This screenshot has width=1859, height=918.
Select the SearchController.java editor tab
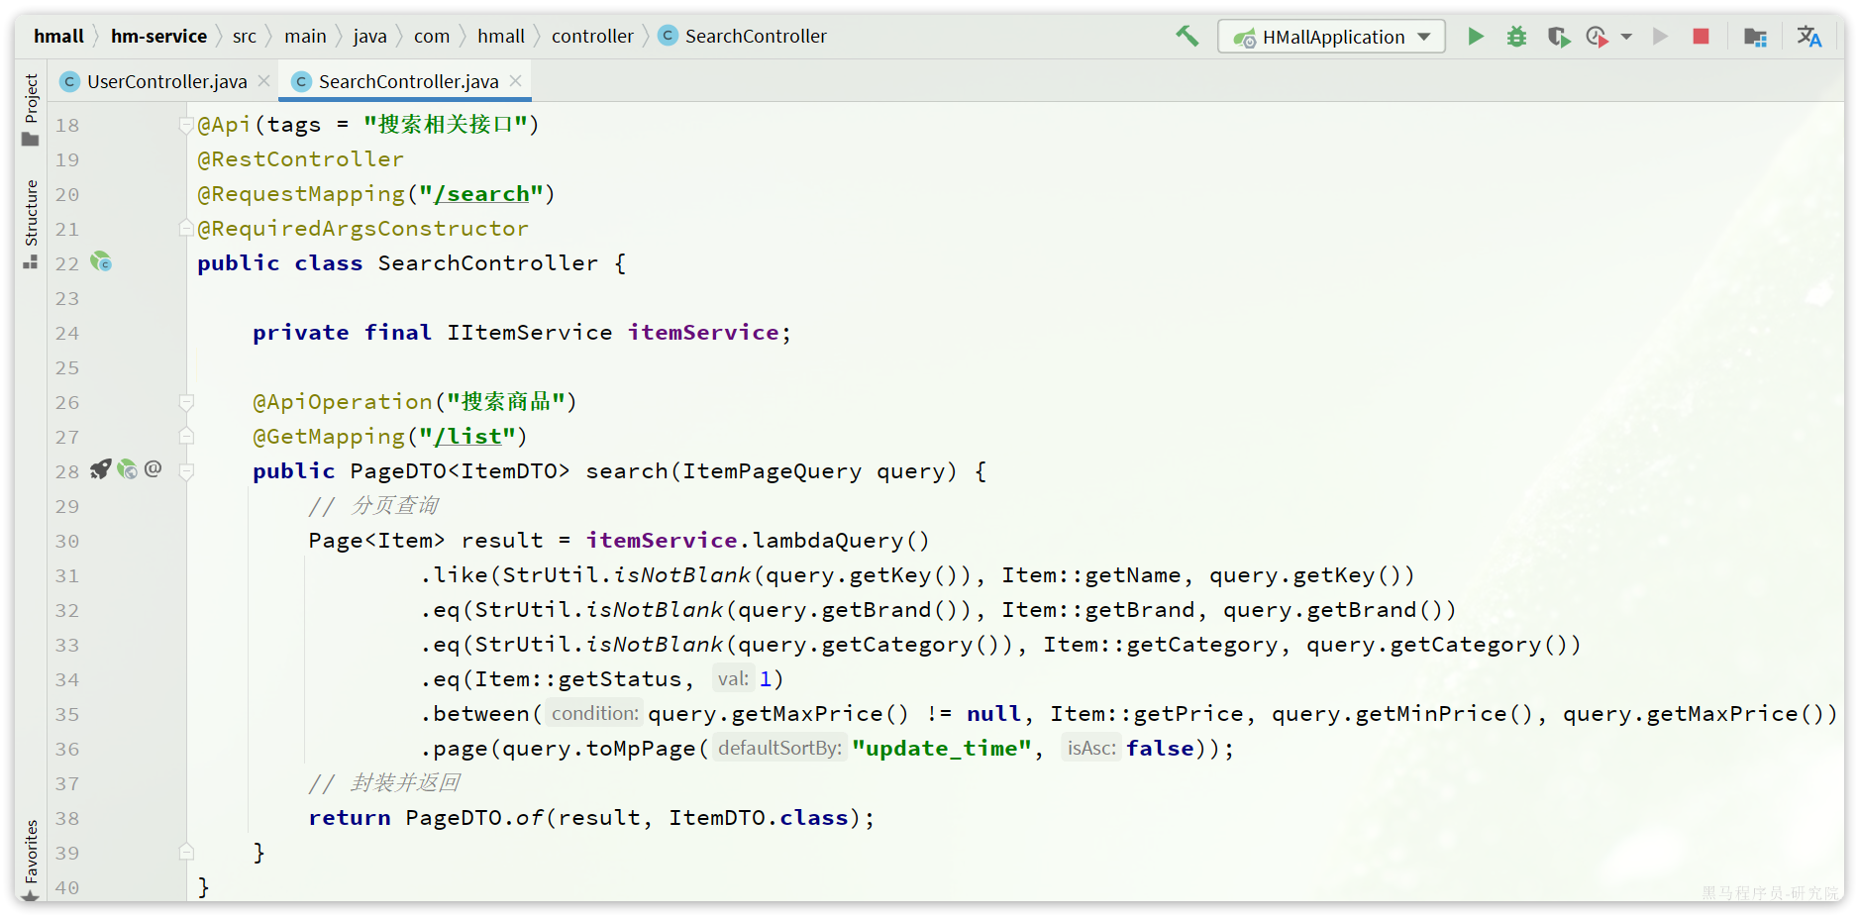point(407,81)
